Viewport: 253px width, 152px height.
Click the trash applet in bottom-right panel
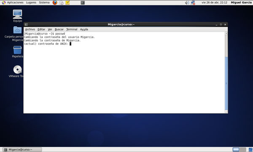(x=250, y=149)
